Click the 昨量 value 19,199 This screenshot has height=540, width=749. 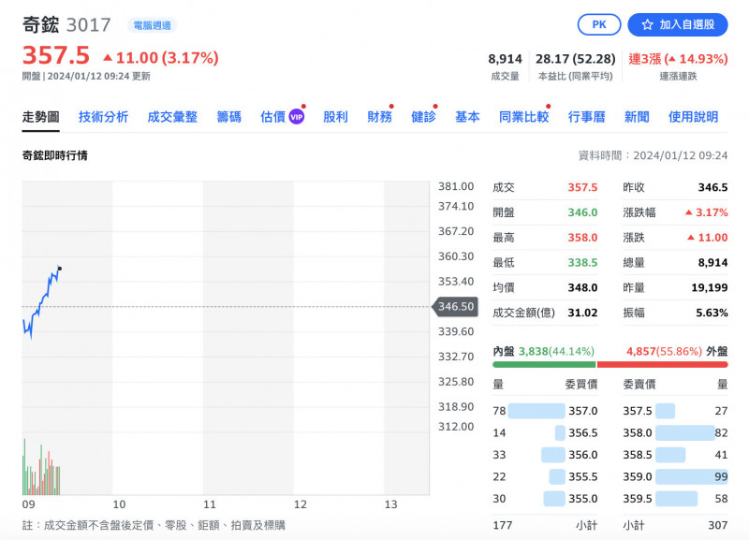point(710,288)
